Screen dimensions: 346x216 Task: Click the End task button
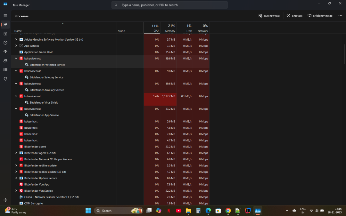coord(294,16)
